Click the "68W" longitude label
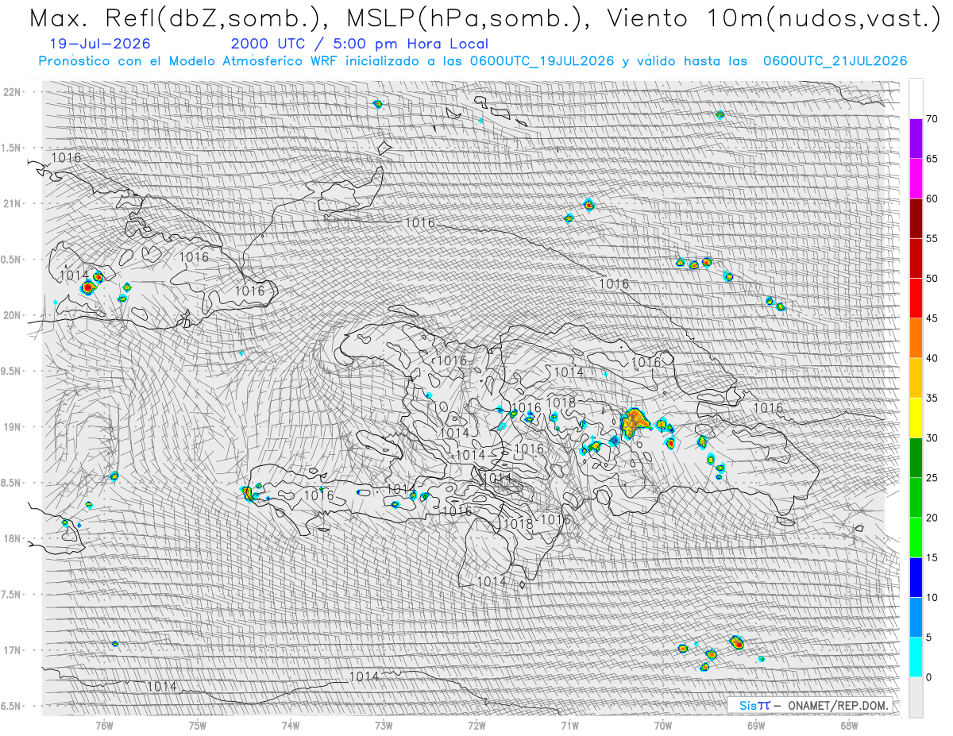953x736 pixels. pyautogui.click(x=849, y=726)
